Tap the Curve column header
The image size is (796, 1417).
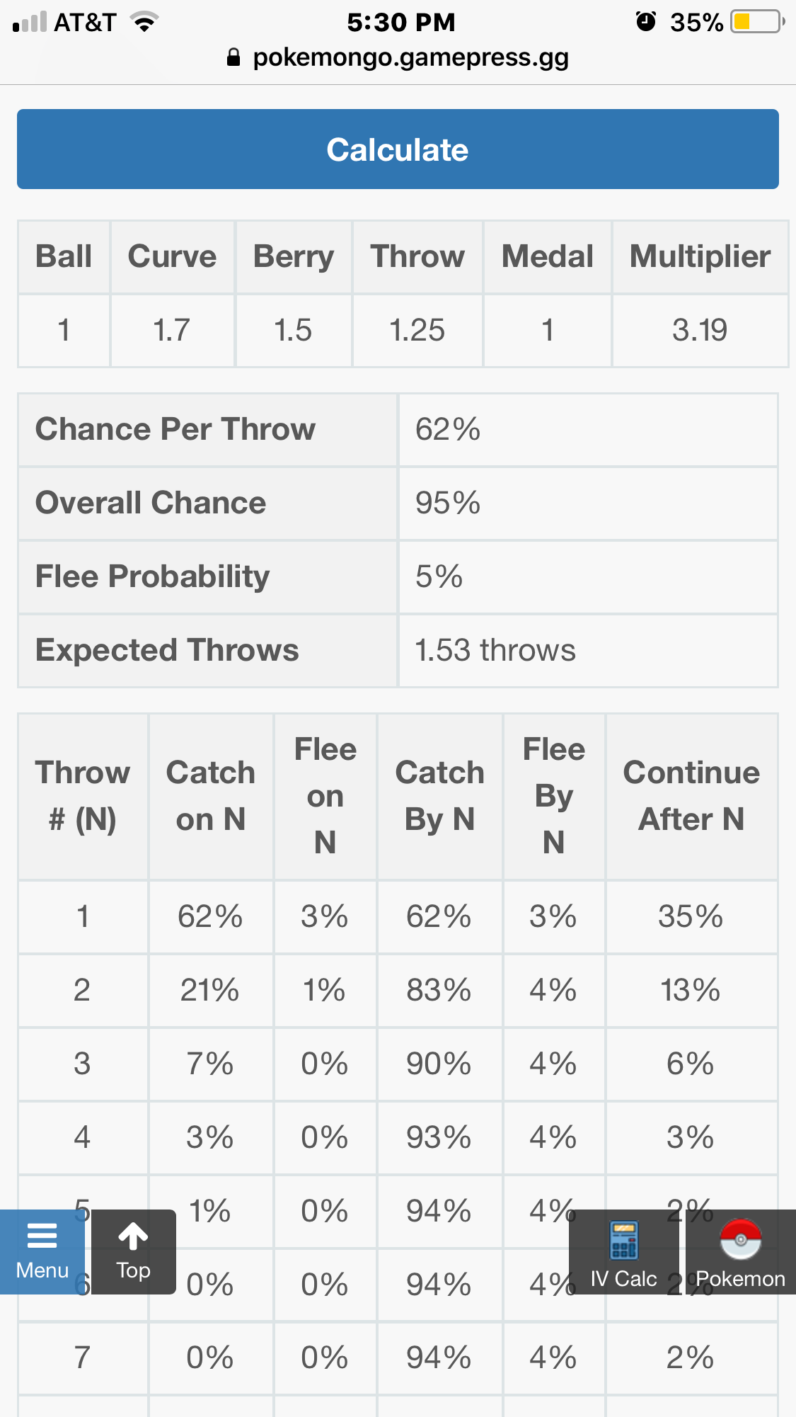point(172,256)
